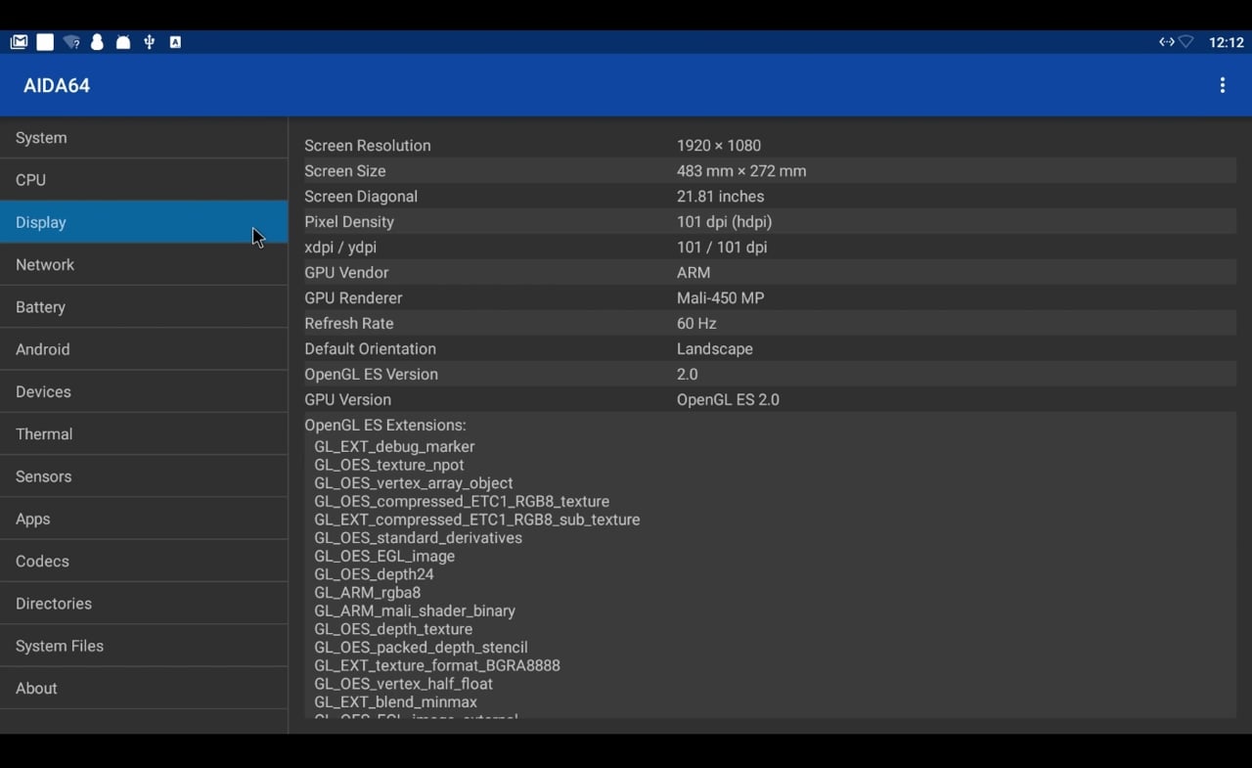Viewport: 1252px width, 768px height.
Task: Click the About entry in sidebar
Action: pyautogui.click(x=144, y=689)
